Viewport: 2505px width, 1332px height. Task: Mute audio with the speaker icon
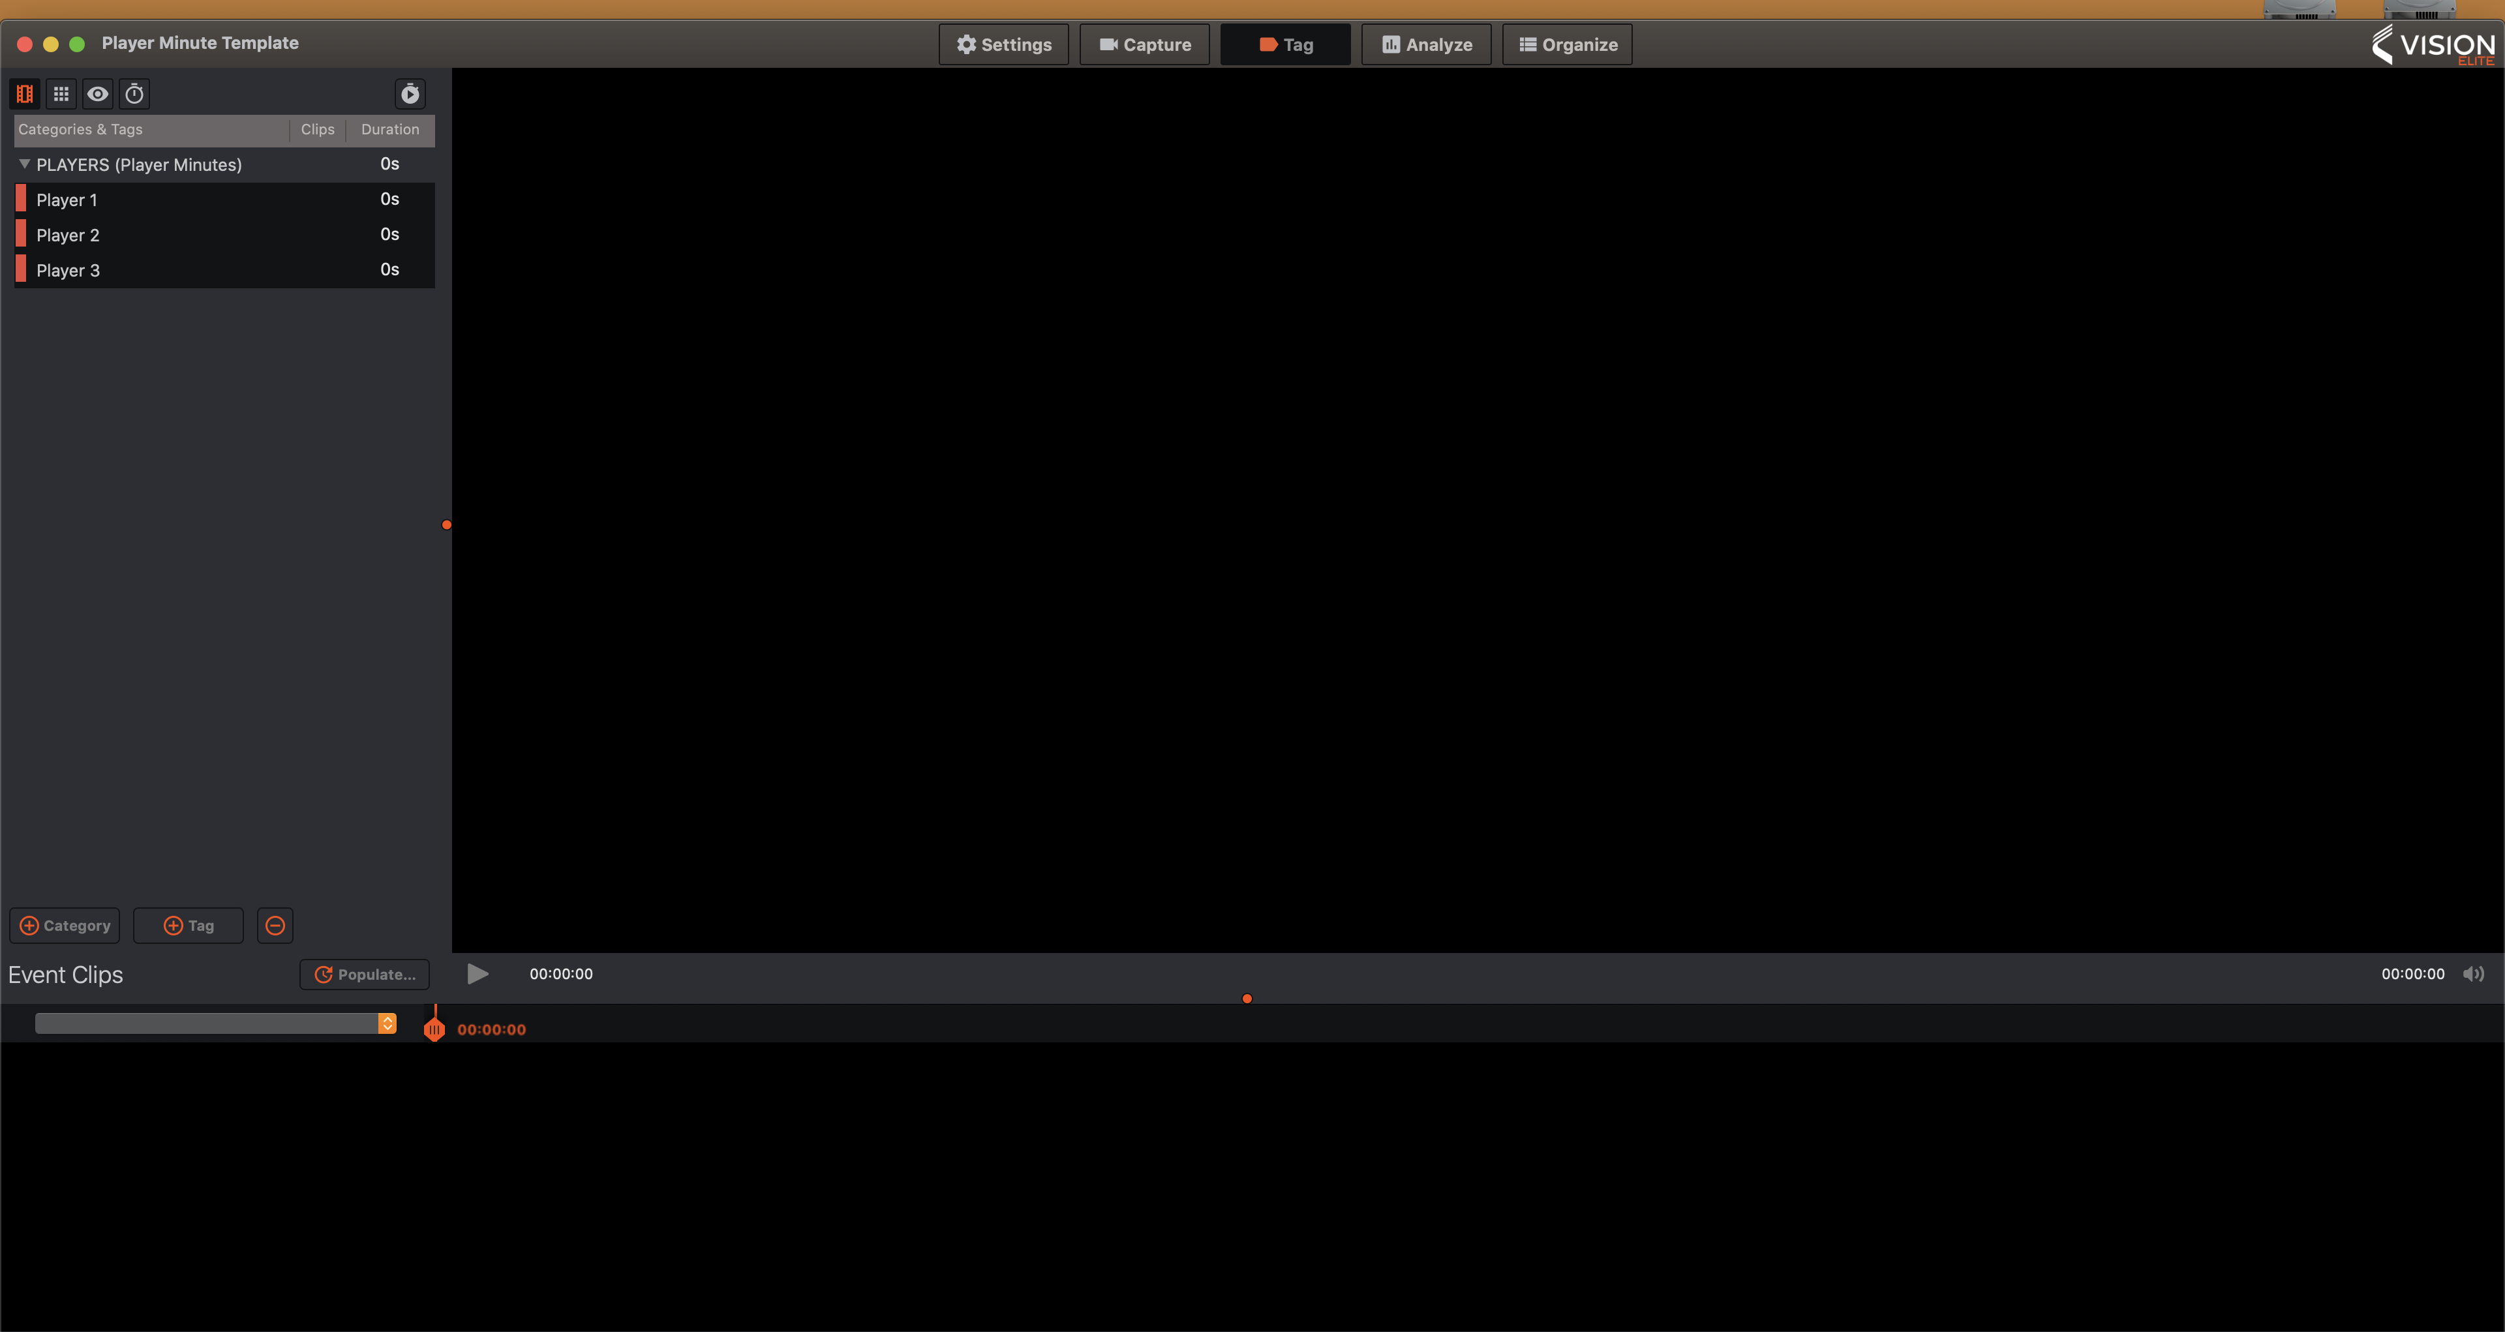click(x=2473, y=973)
